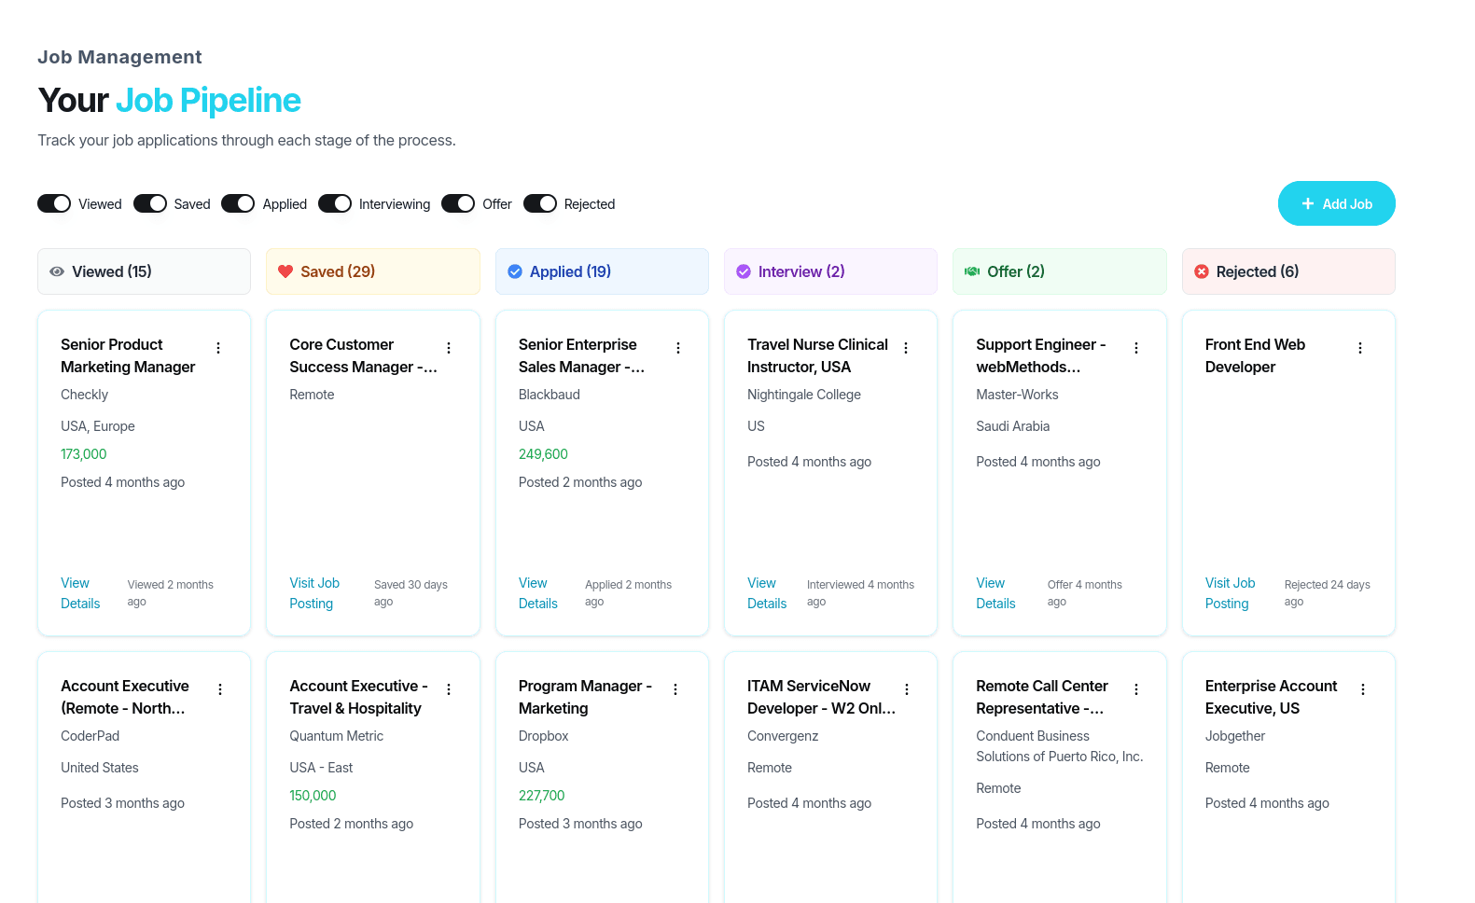Click the purple check icon beside Interview (2)
The width and height of the screenshot is (1475, 903).
744,271
